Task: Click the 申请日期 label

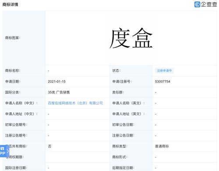Action: pyautogui.click(x=13, y=82)
